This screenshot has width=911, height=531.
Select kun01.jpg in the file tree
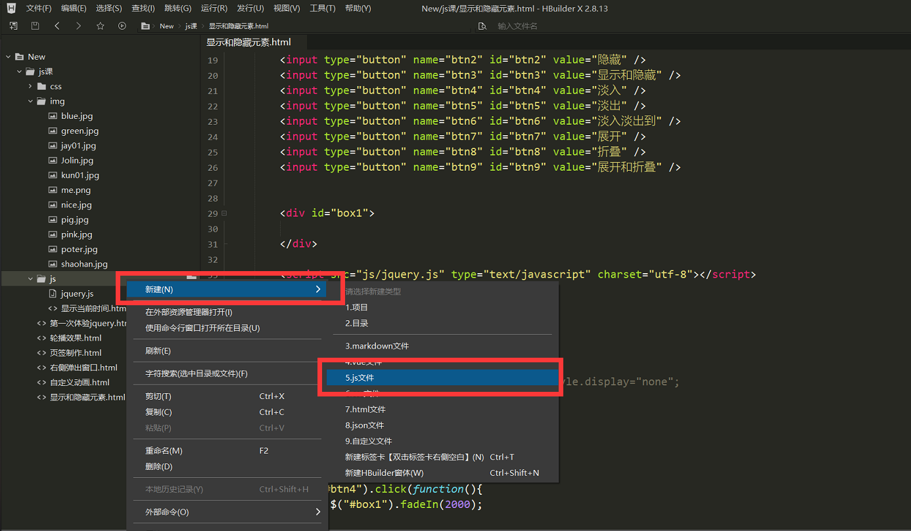coord(80,175)
